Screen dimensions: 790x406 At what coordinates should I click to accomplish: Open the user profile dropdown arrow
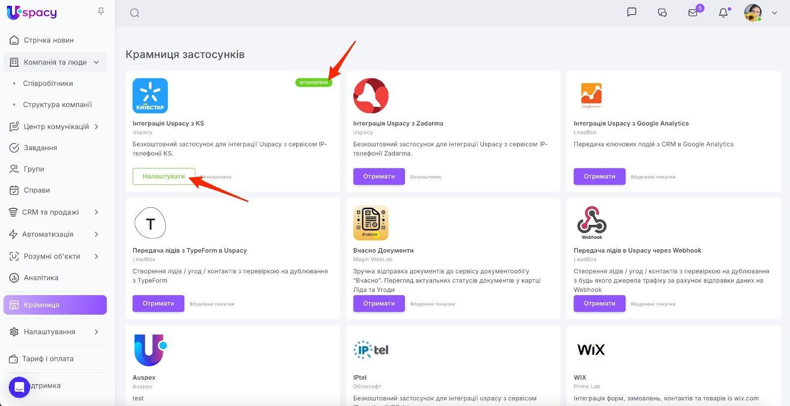coord(774,13)
